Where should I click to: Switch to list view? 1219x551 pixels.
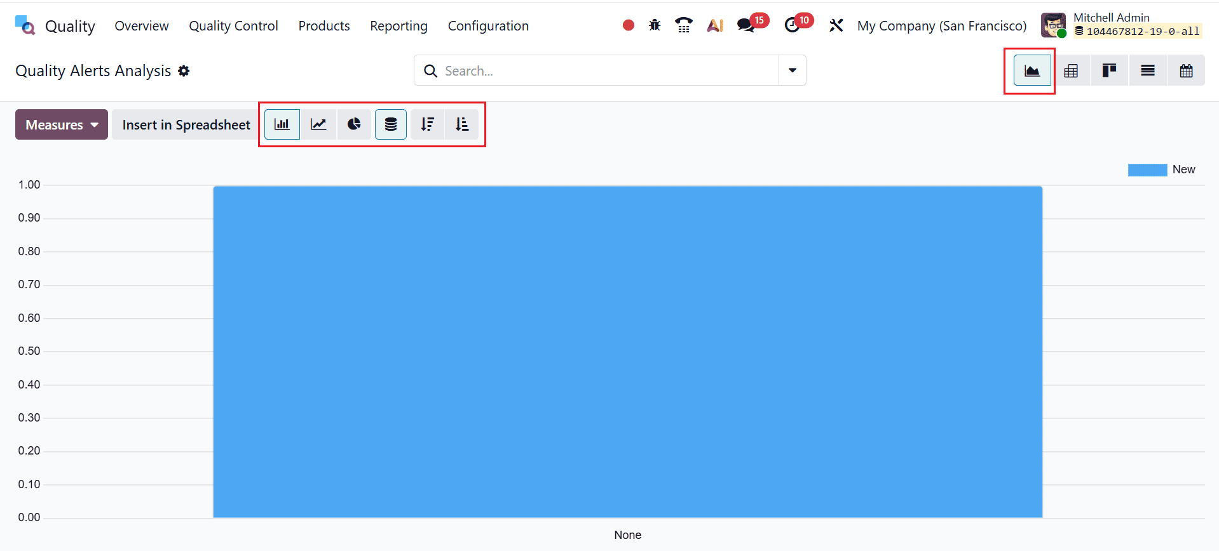[x=1147, y=70]
